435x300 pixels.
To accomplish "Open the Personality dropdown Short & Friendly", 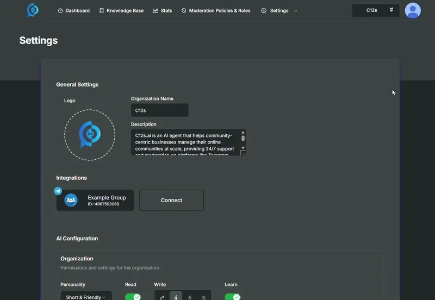I will click(x=86, y=297).
